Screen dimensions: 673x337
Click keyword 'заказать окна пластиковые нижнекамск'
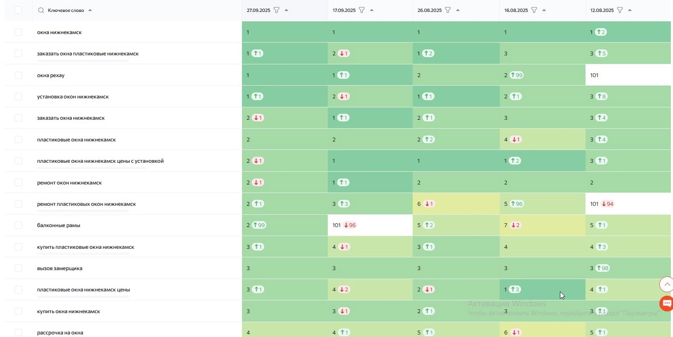(x=88, y=54)
